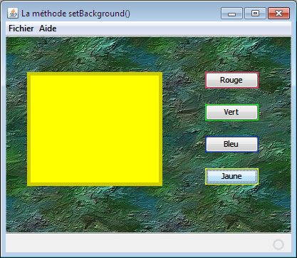Click the faint circle icon in status bar
This screenshot has width=297, height=258.
coord(278,244)
